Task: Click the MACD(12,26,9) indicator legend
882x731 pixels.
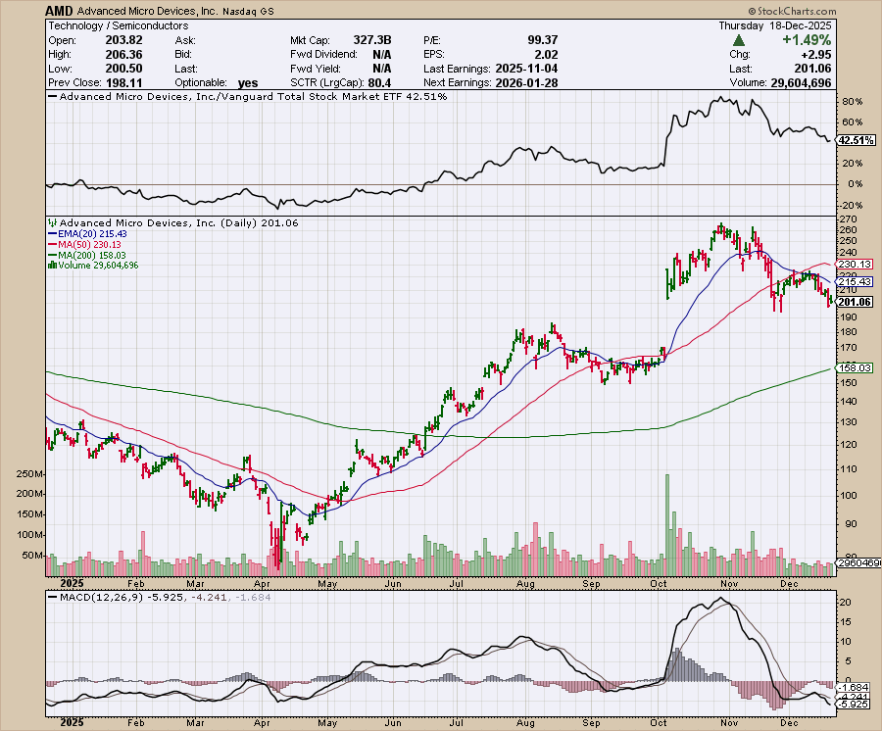Action: [x=160, y=597]
